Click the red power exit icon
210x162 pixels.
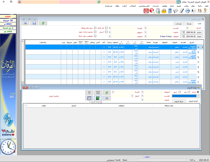coord(146,11)
